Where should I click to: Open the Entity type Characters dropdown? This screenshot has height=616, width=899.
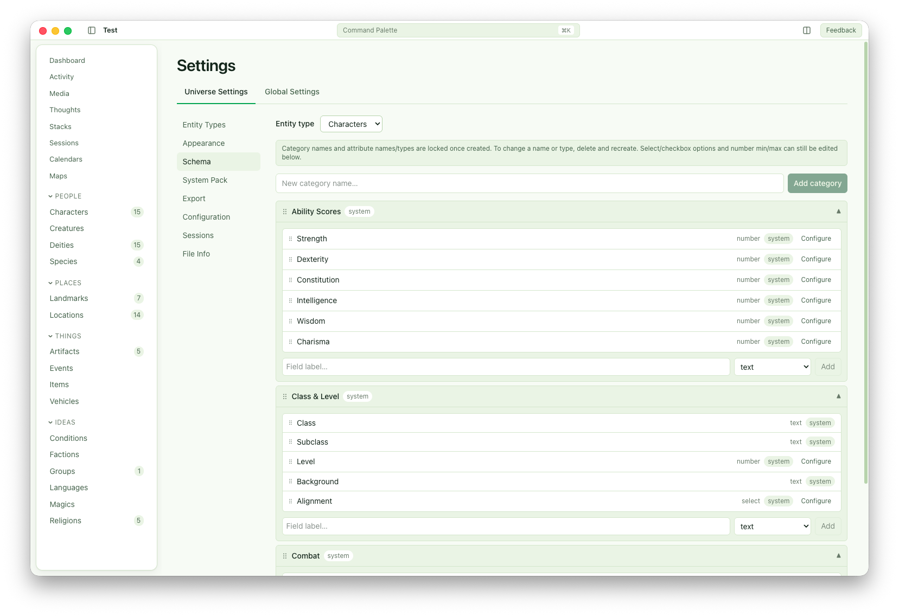351,124
